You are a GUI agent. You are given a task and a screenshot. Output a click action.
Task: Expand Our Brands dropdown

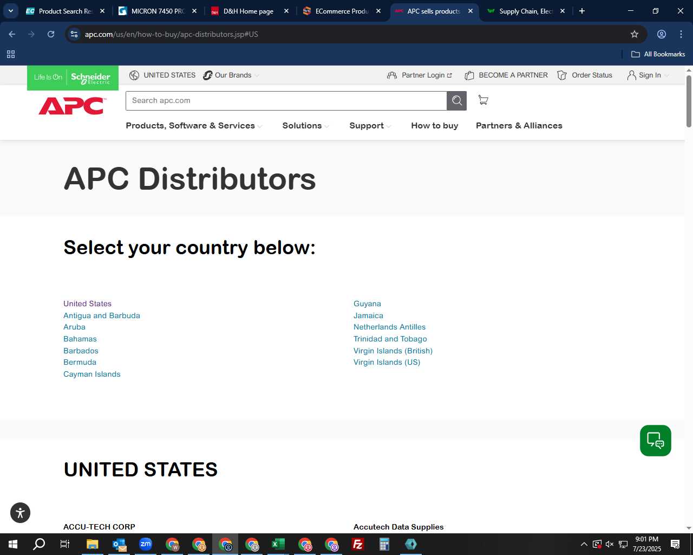coord(232,75)
